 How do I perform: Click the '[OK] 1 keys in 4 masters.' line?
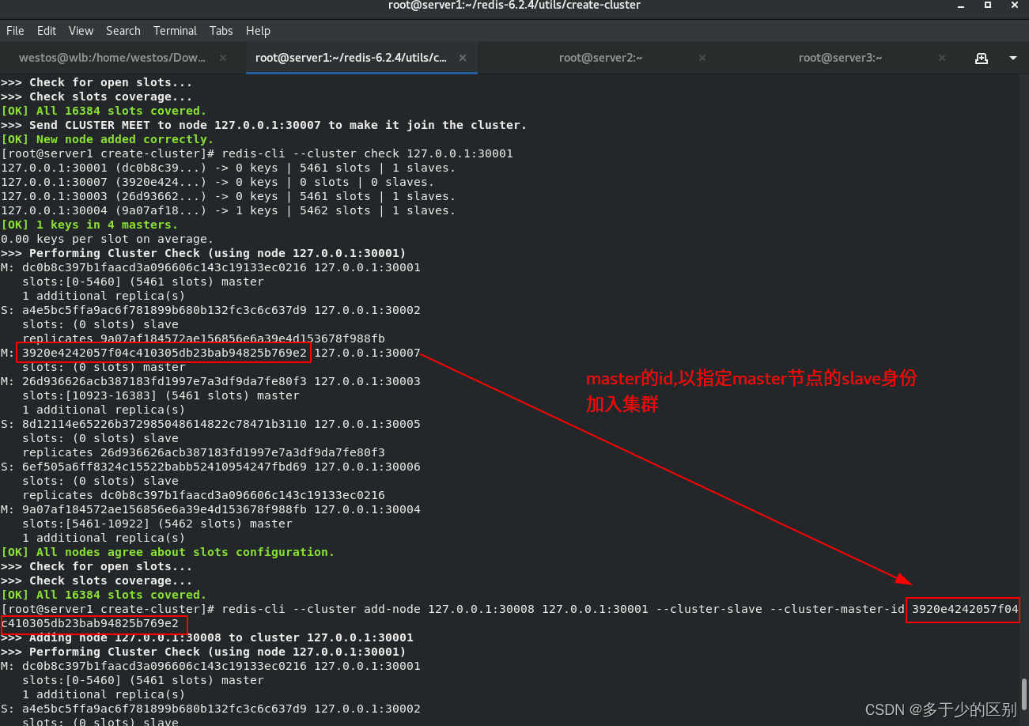click(89, 225)
